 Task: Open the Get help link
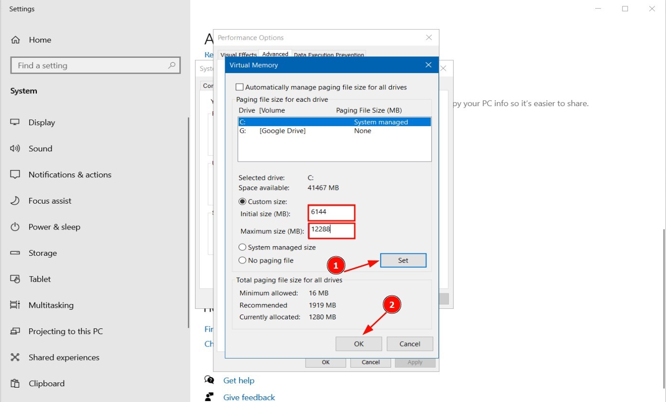point(239,380)
